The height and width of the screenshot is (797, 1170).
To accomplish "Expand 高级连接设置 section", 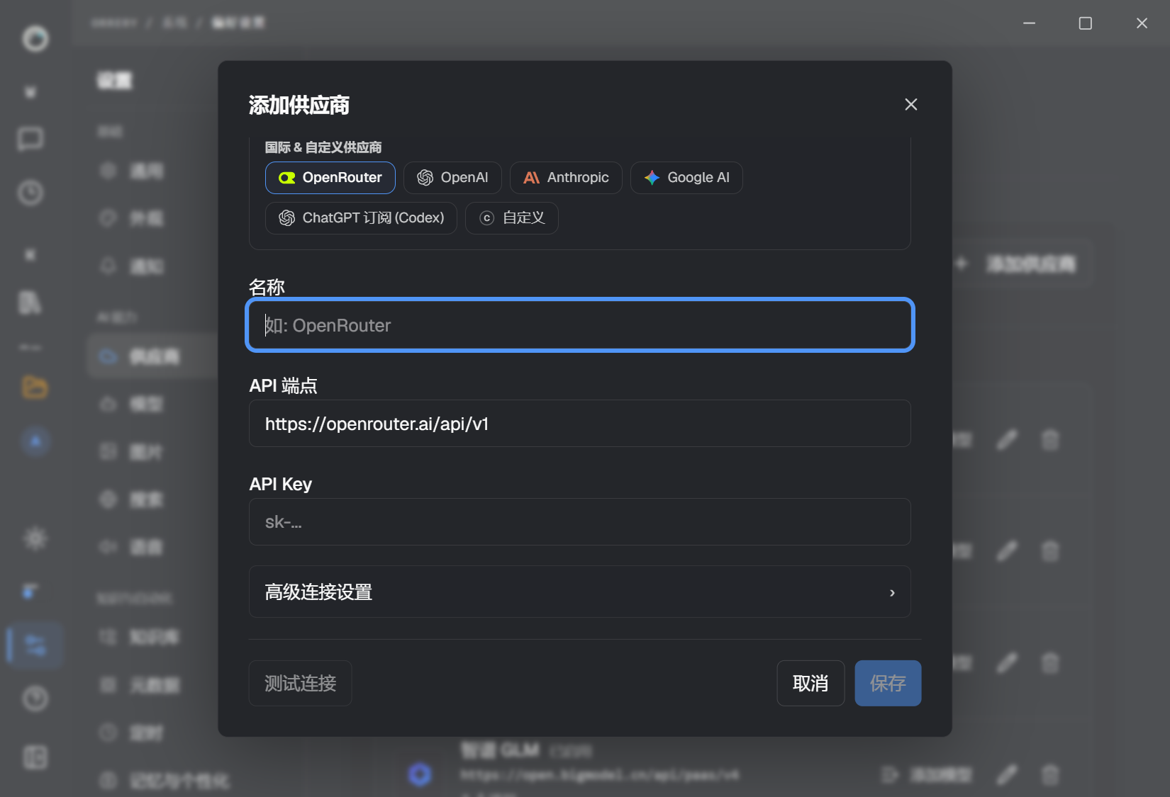I will pos(580,592).
